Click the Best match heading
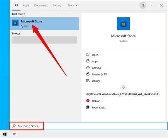The width and height of the screenshot is (168, 138). (19, 14)
